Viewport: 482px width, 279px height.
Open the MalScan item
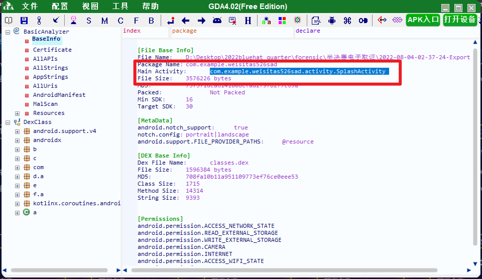point(45,104)
